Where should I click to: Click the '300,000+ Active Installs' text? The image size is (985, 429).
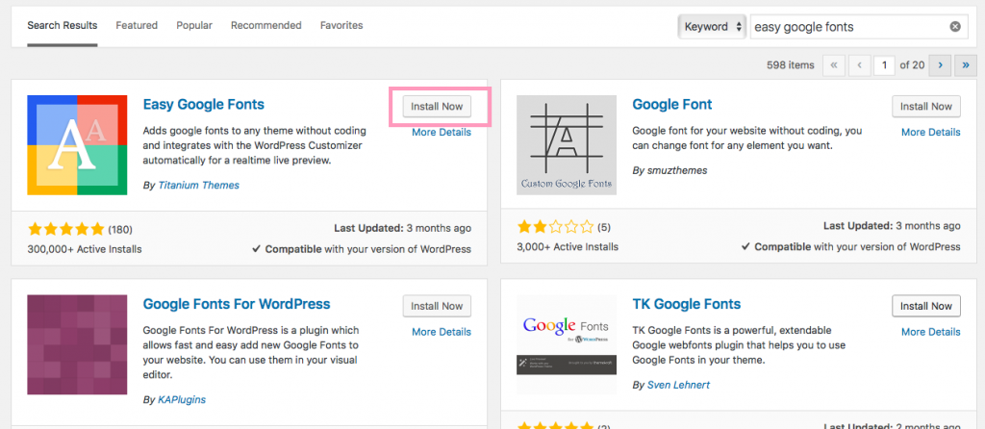(85, 249)
